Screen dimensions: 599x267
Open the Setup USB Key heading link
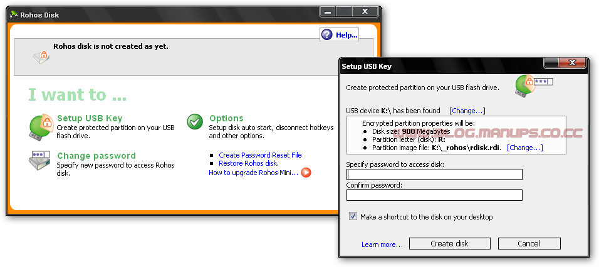(x=90, y=118)
